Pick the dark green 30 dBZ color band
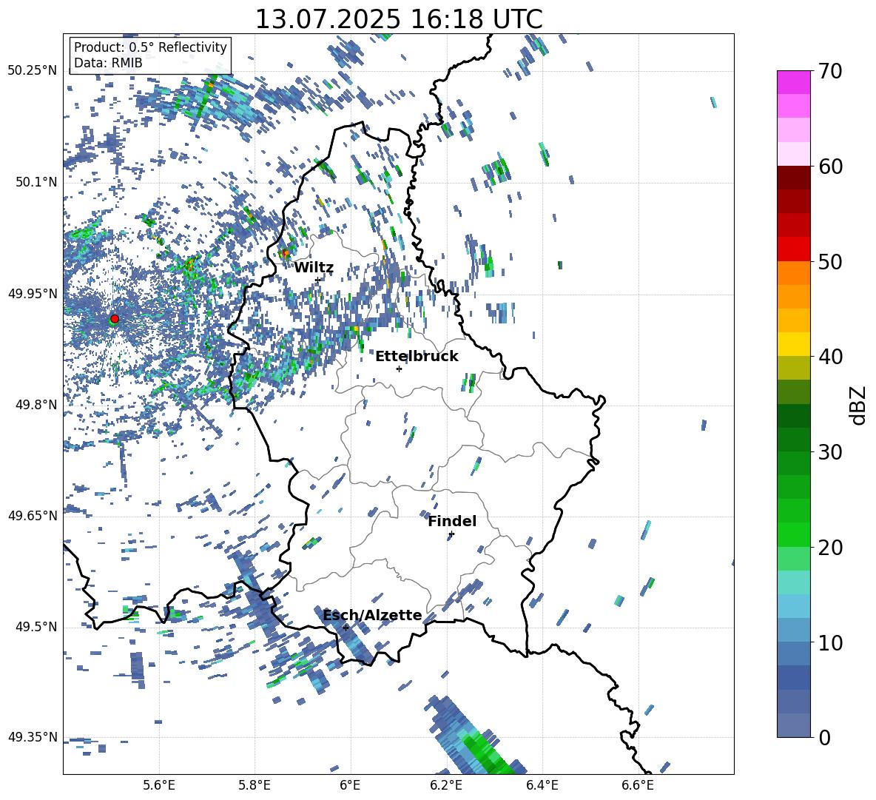The width and height of the screenshot is (876, 800). click(x=793, y=439)
